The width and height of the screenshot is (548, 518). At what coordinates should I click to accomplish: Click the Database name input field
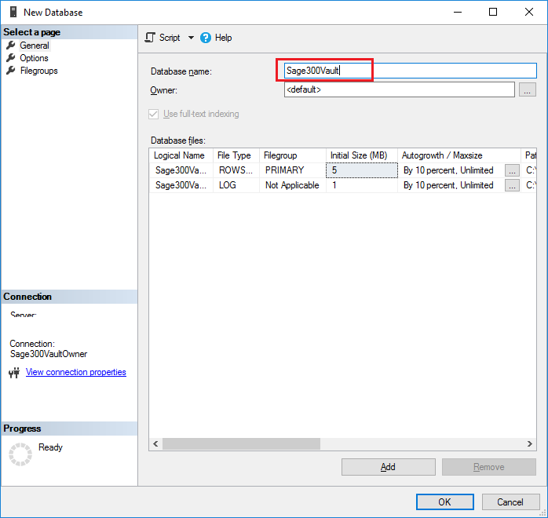tap(411, 71)
